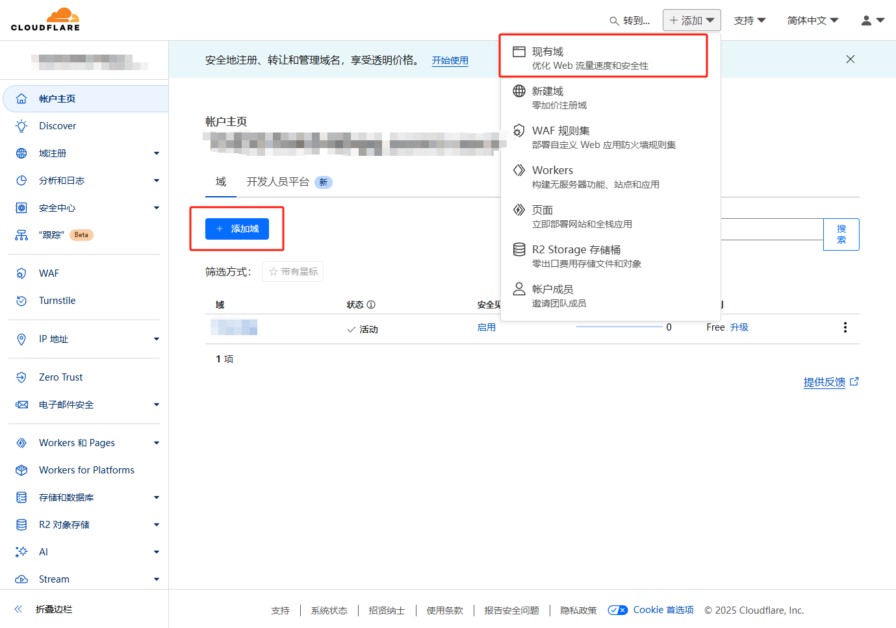
Task: Expand the Workers 和 Pages section
Action: [157, 443]
